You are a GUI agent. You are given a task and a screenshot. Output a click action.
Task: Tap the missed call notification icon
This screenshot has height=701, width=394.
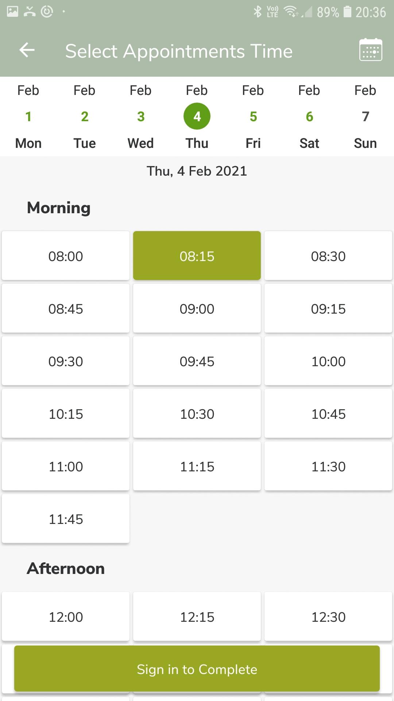coord(30,12)
